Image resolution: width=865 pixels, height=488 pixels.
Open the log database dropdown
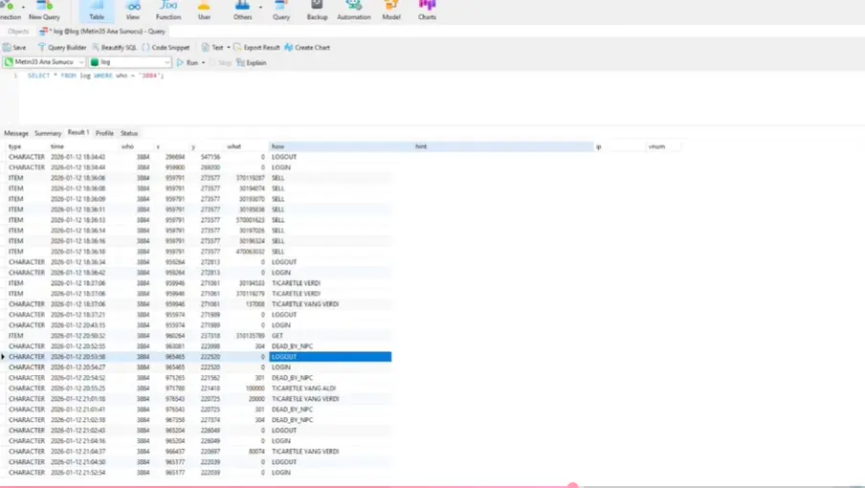tap(166, 62)
